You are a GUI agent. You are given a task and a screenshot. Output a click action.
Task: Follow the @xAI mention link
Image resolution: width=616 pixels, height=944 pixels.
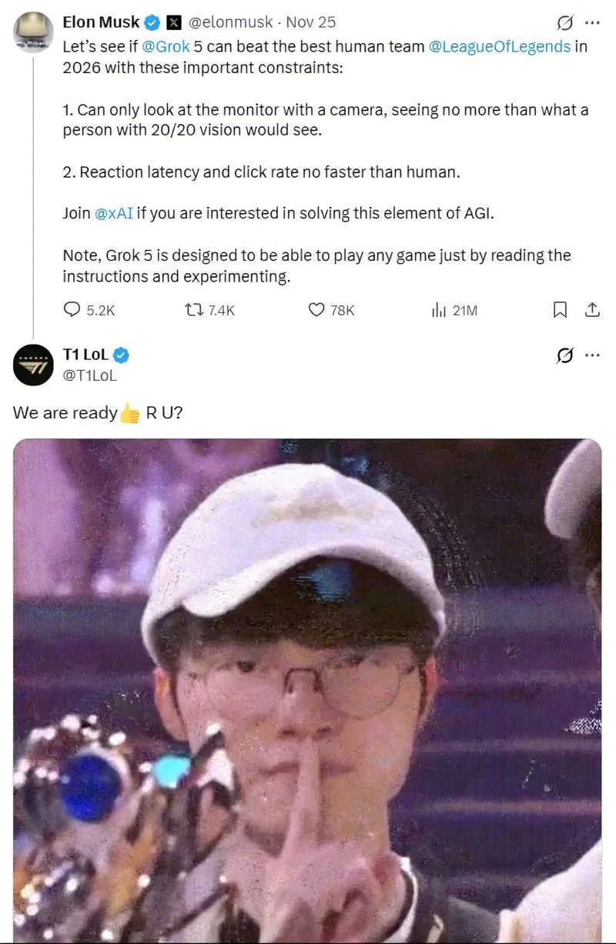tap(113, 213)
